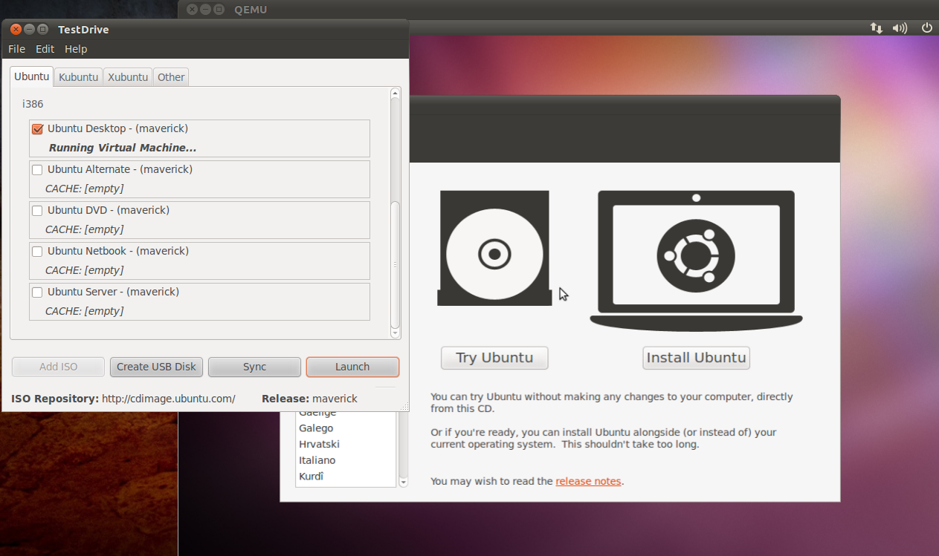This screenshot has width=939, height=556.
Task: Switch to the Kubuntu tab
Action: pyautogui.click(x=79, y=77)
